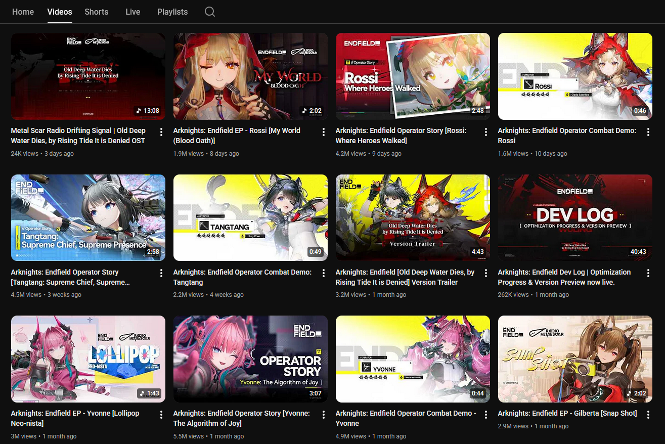Open title link Operator Combat Demo: Tangtang
Screen dimensions: 665x444
[242, 277]
